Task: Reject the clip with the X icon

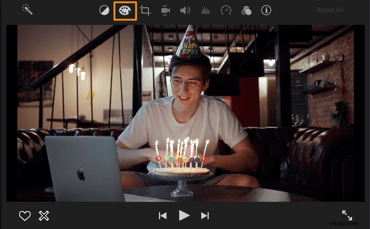Action: click(x=44, y=216)
